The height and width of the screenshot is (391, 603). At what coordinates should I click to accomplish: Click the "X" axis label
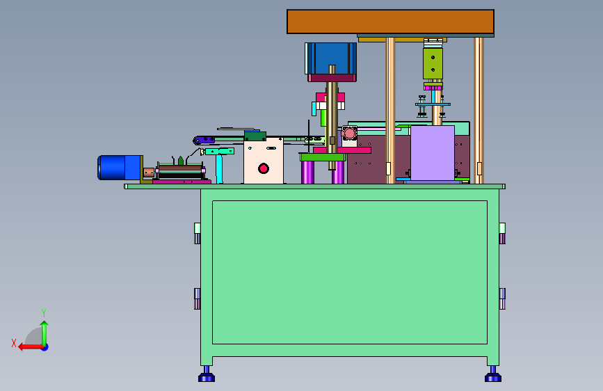point(14,343)
